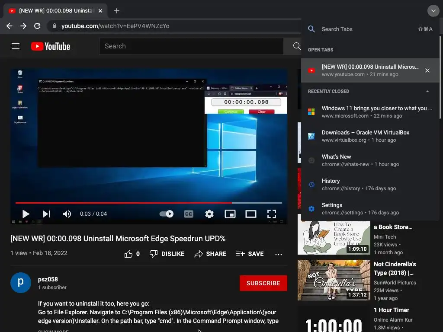Click the SUBSCRIBE button
The height and width of the screenshot is (332, 443).
click(x=263, y=283)
